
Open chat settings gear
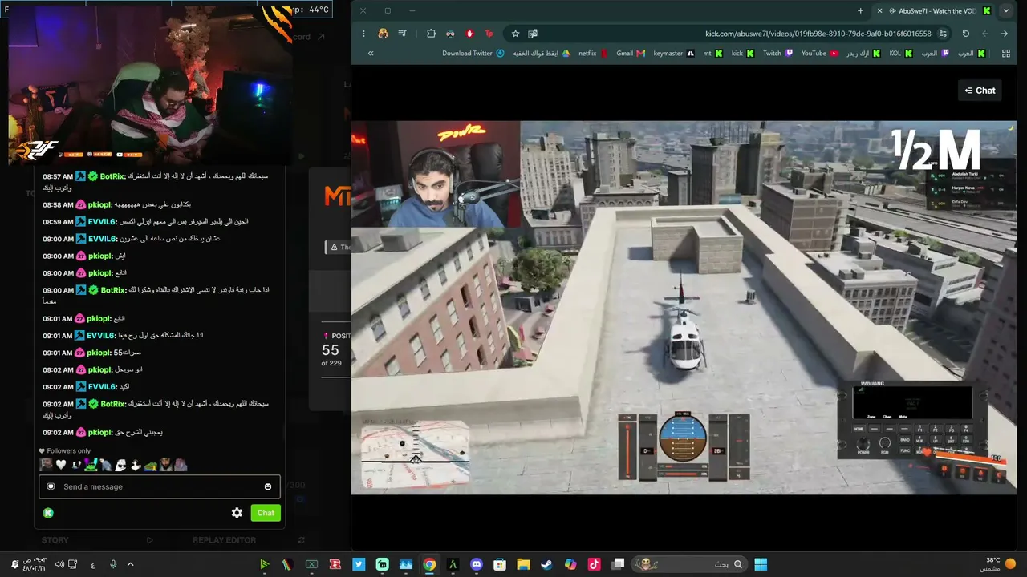(237, 513)
